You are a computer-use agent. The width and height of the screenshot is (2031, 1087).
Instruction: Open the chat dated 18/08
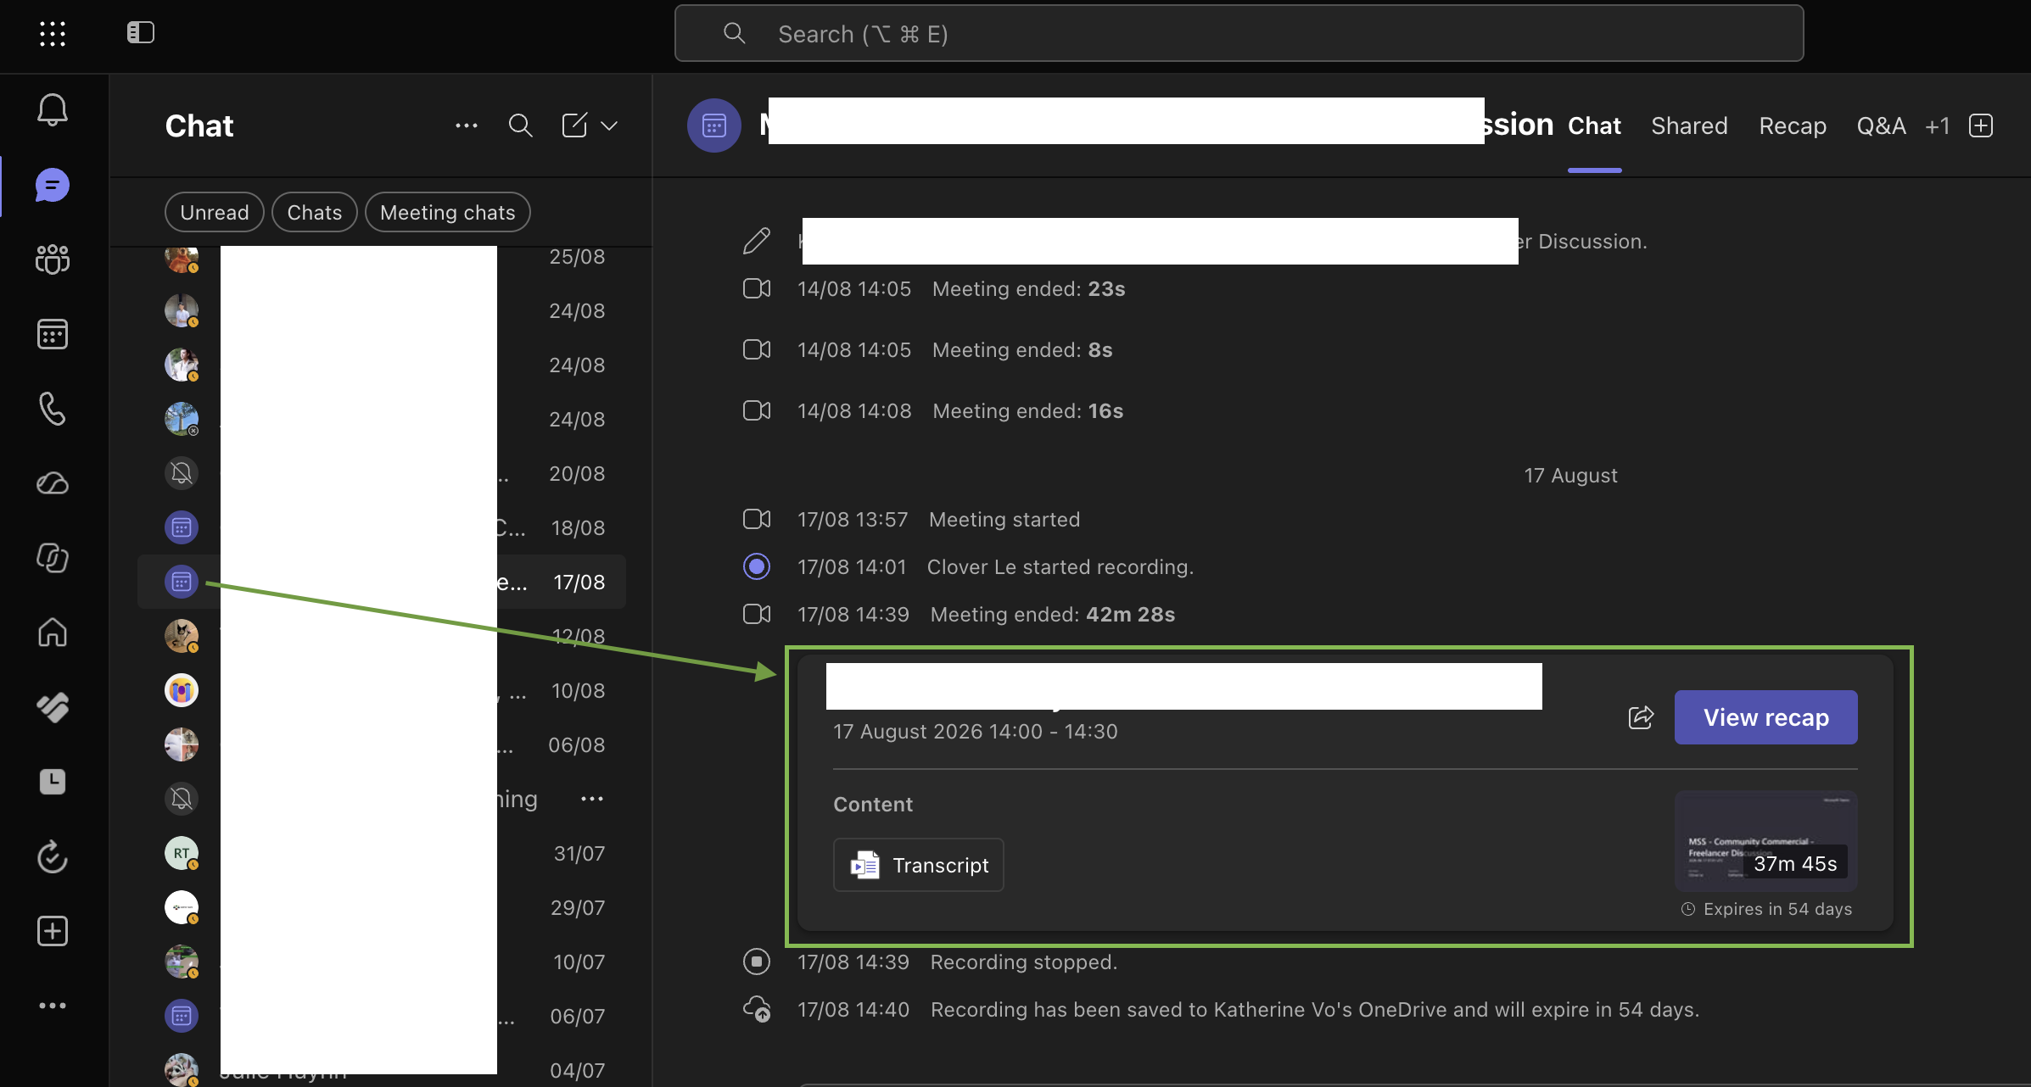click(x=382, y=527)
